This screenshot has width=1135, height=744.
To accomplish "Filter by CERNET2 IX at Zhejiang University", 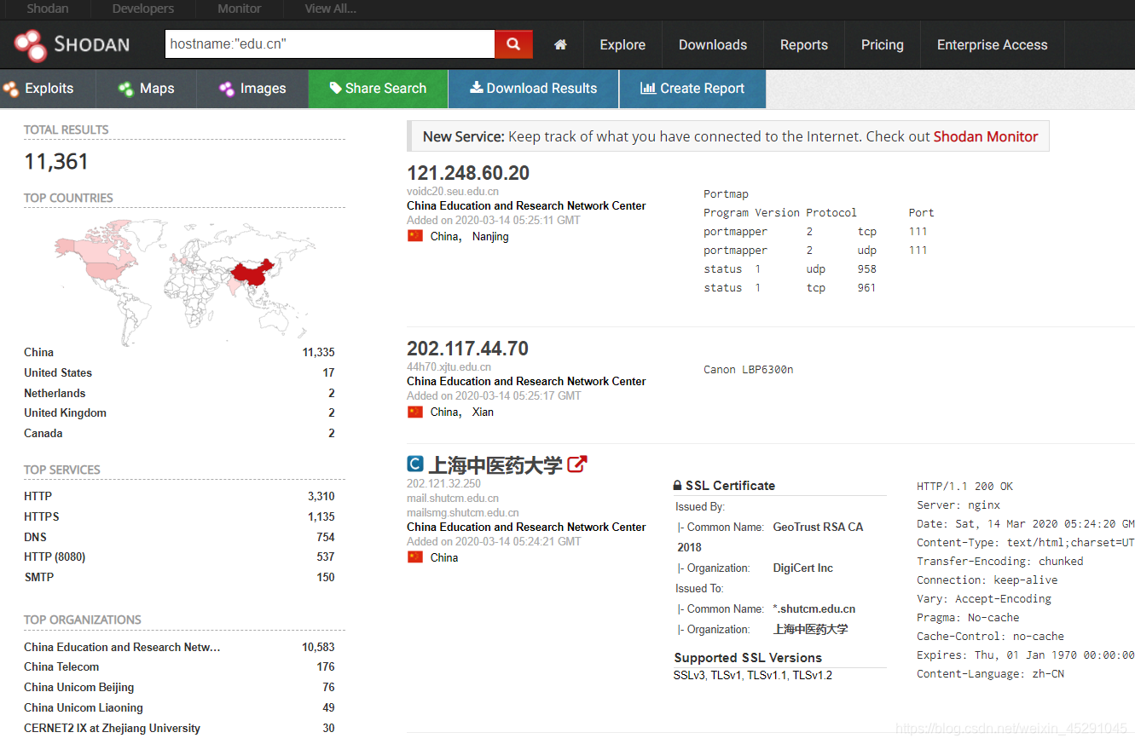I will click(x=112, y=728).
